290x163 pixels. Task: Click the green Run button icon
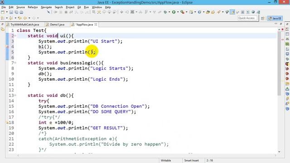tap(174, 12)
